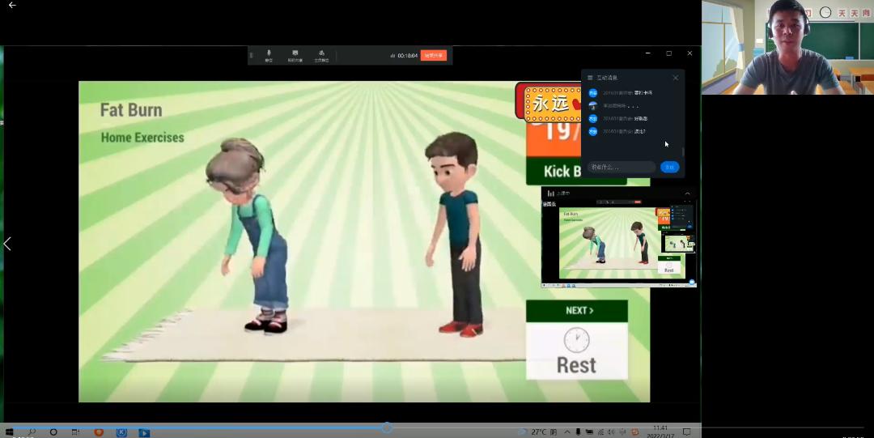Open Task View on the taskbar
This screenshot has width=874, height=438.
(x=75, y=432)
